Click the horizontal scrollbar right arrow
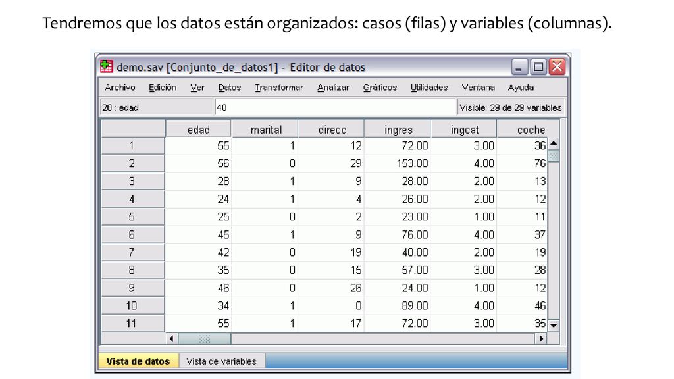The width and height of the screenshot is (674, 379). point(541,339)
